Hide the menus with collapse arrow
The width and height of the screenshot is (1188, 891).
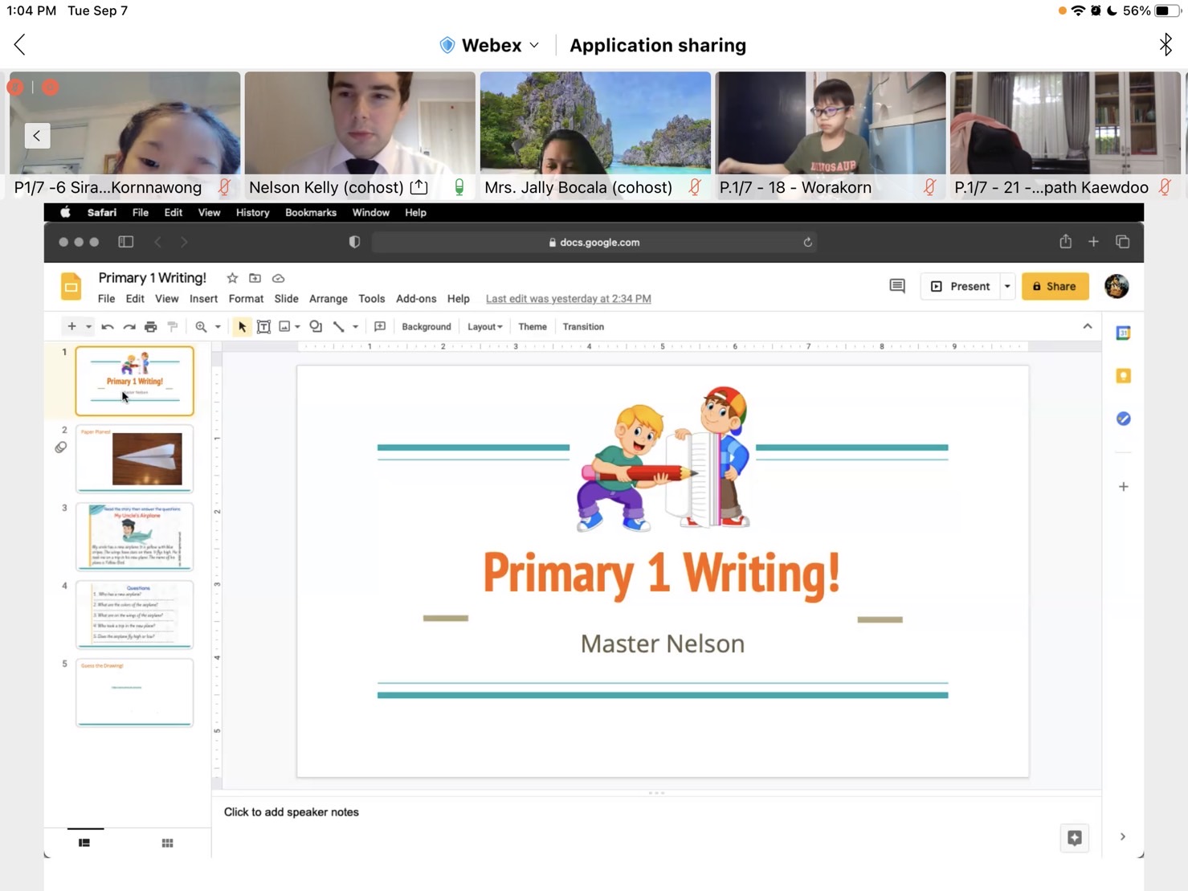[1088, 326]
